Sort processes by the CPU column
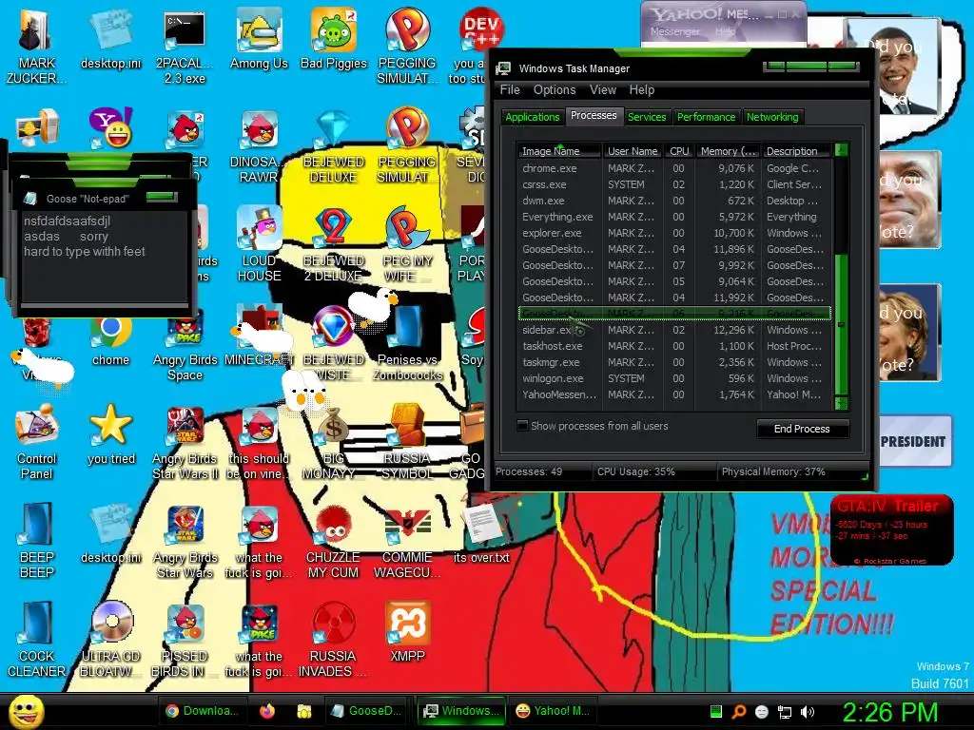 coord(679,151)
